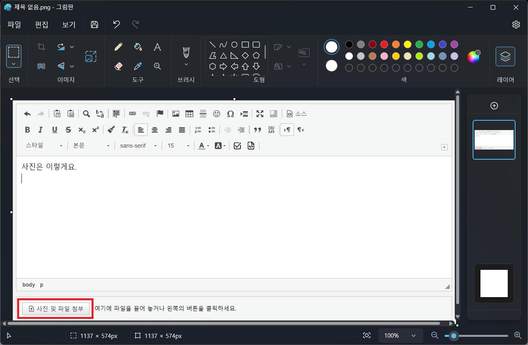Pick the Oval shape

234,44
